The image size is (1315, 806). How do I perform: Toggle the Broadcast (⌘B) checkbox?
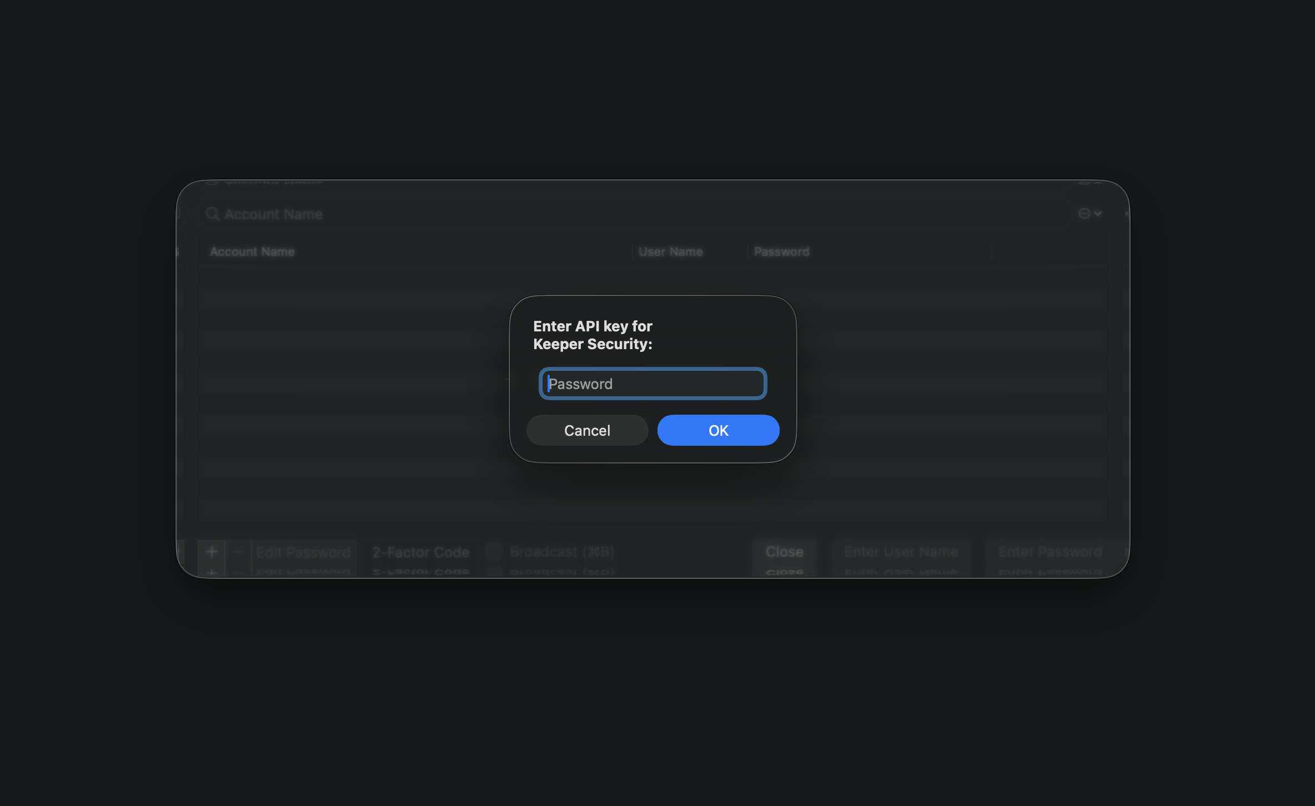(494, 552)
